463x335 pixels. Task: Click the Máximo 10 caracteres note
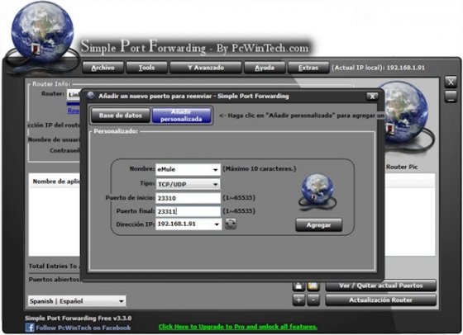point(260,169)
